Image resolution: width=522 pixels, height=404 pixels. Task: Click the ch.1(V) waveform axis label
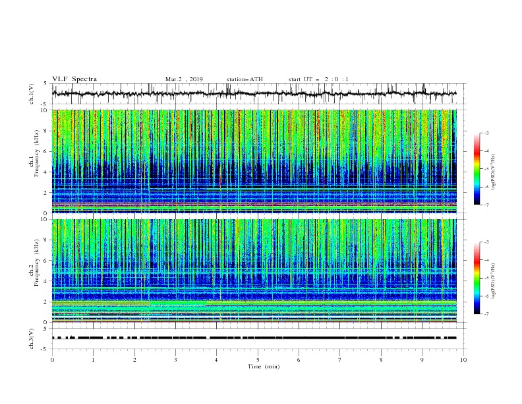coord(32,94)
